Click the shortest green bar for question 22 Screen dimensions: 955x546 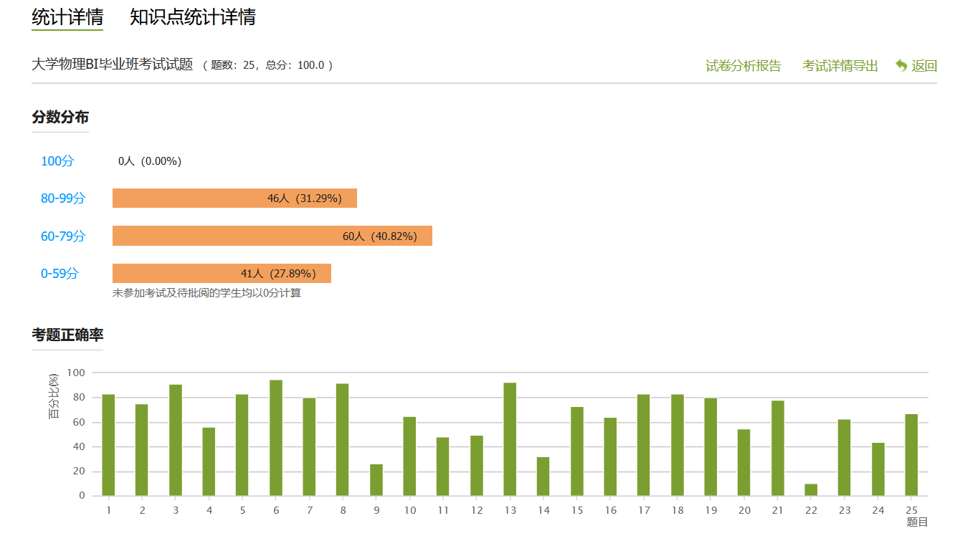click(x=812, y=489)
